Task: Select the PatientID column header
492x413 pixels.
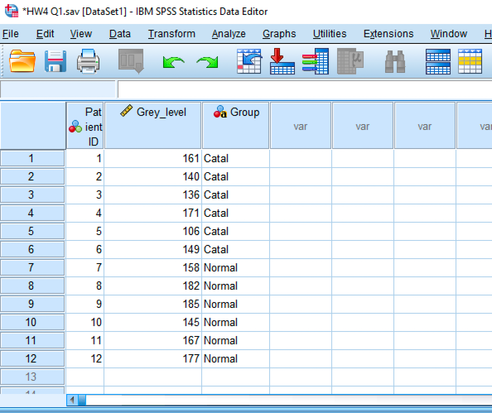Action: click(x=85, y=125)
